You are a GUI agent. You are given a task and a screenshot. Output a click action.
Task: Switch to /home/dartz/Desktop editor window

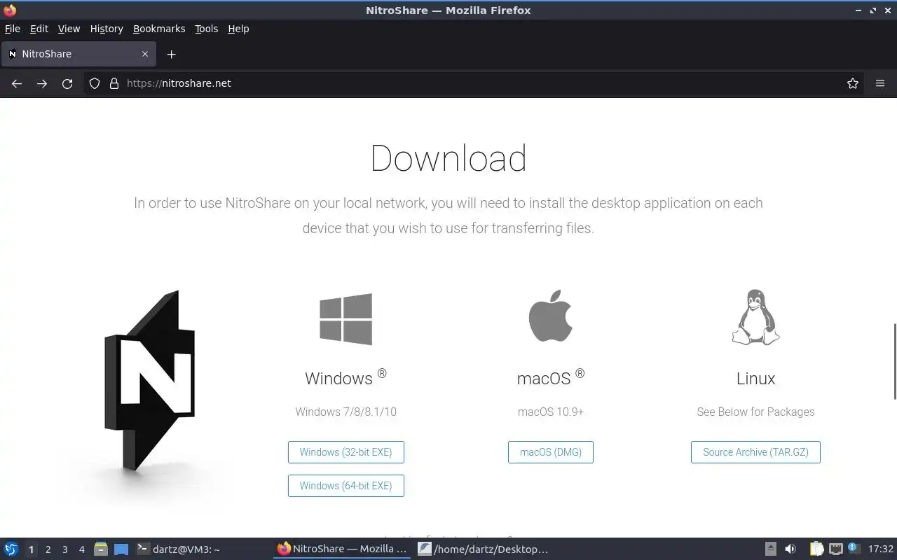coord(484,549)
